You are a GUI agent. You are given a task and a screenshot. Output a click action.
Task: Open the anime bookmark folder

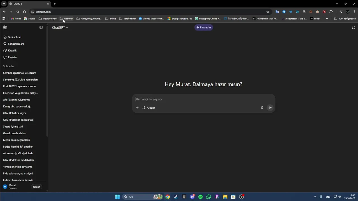point(110,19)
